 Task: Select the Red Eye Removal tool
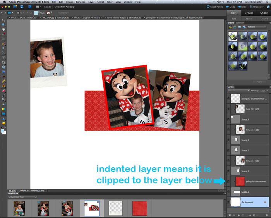[x=3, y=76]
